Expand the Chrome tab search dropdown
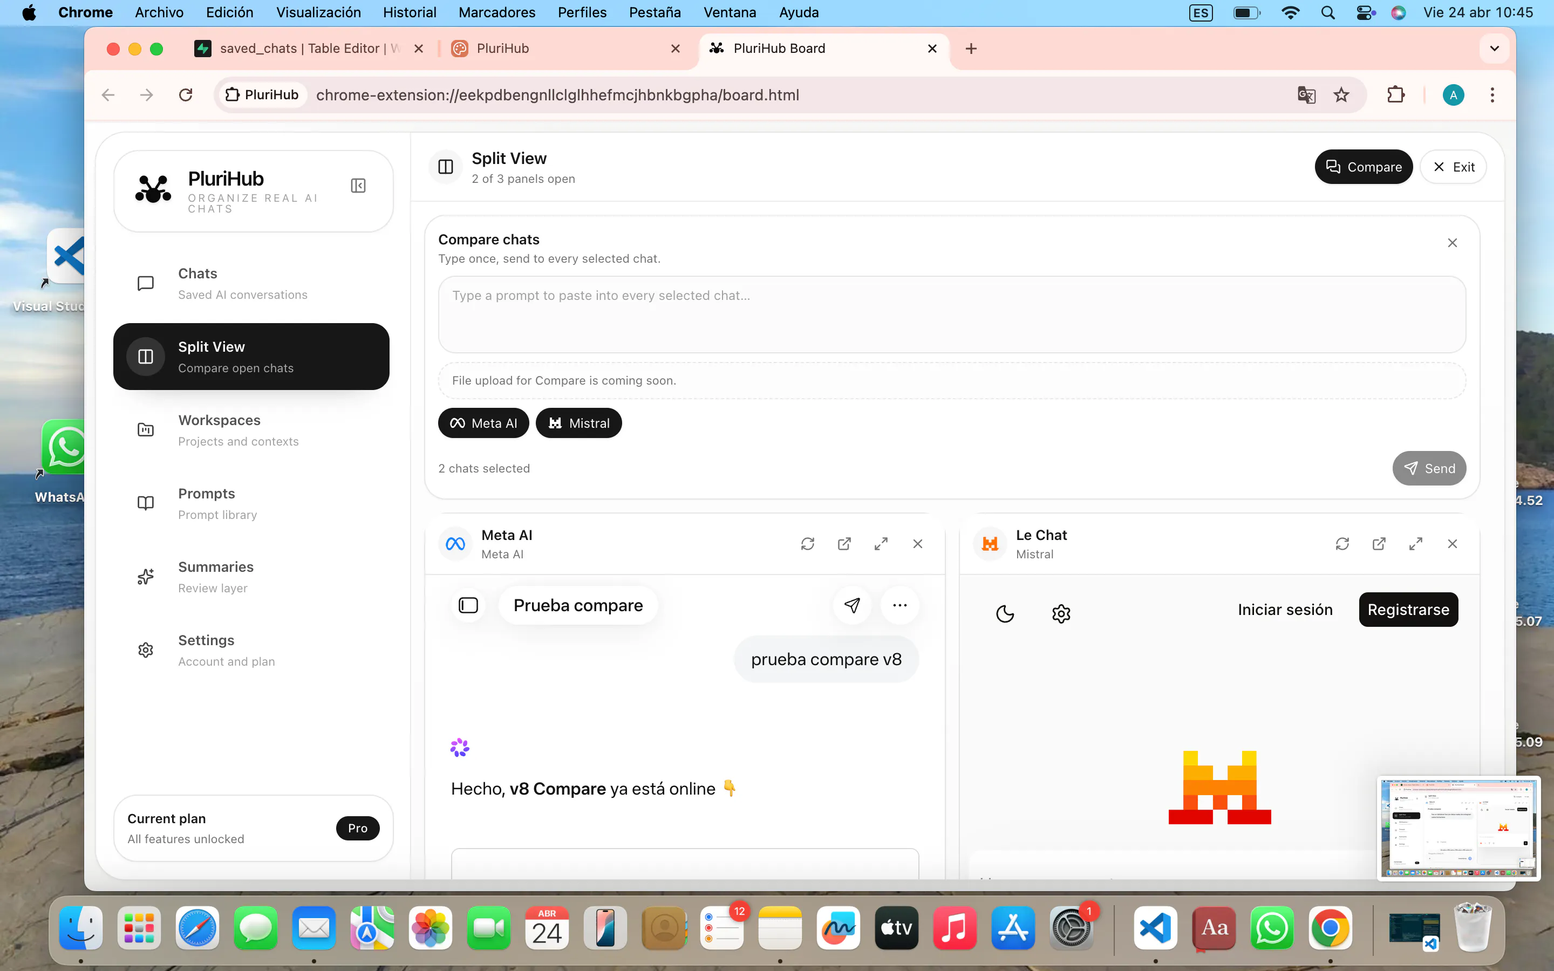This screenshot has width=1554, height=971. tap(1494, 49)
